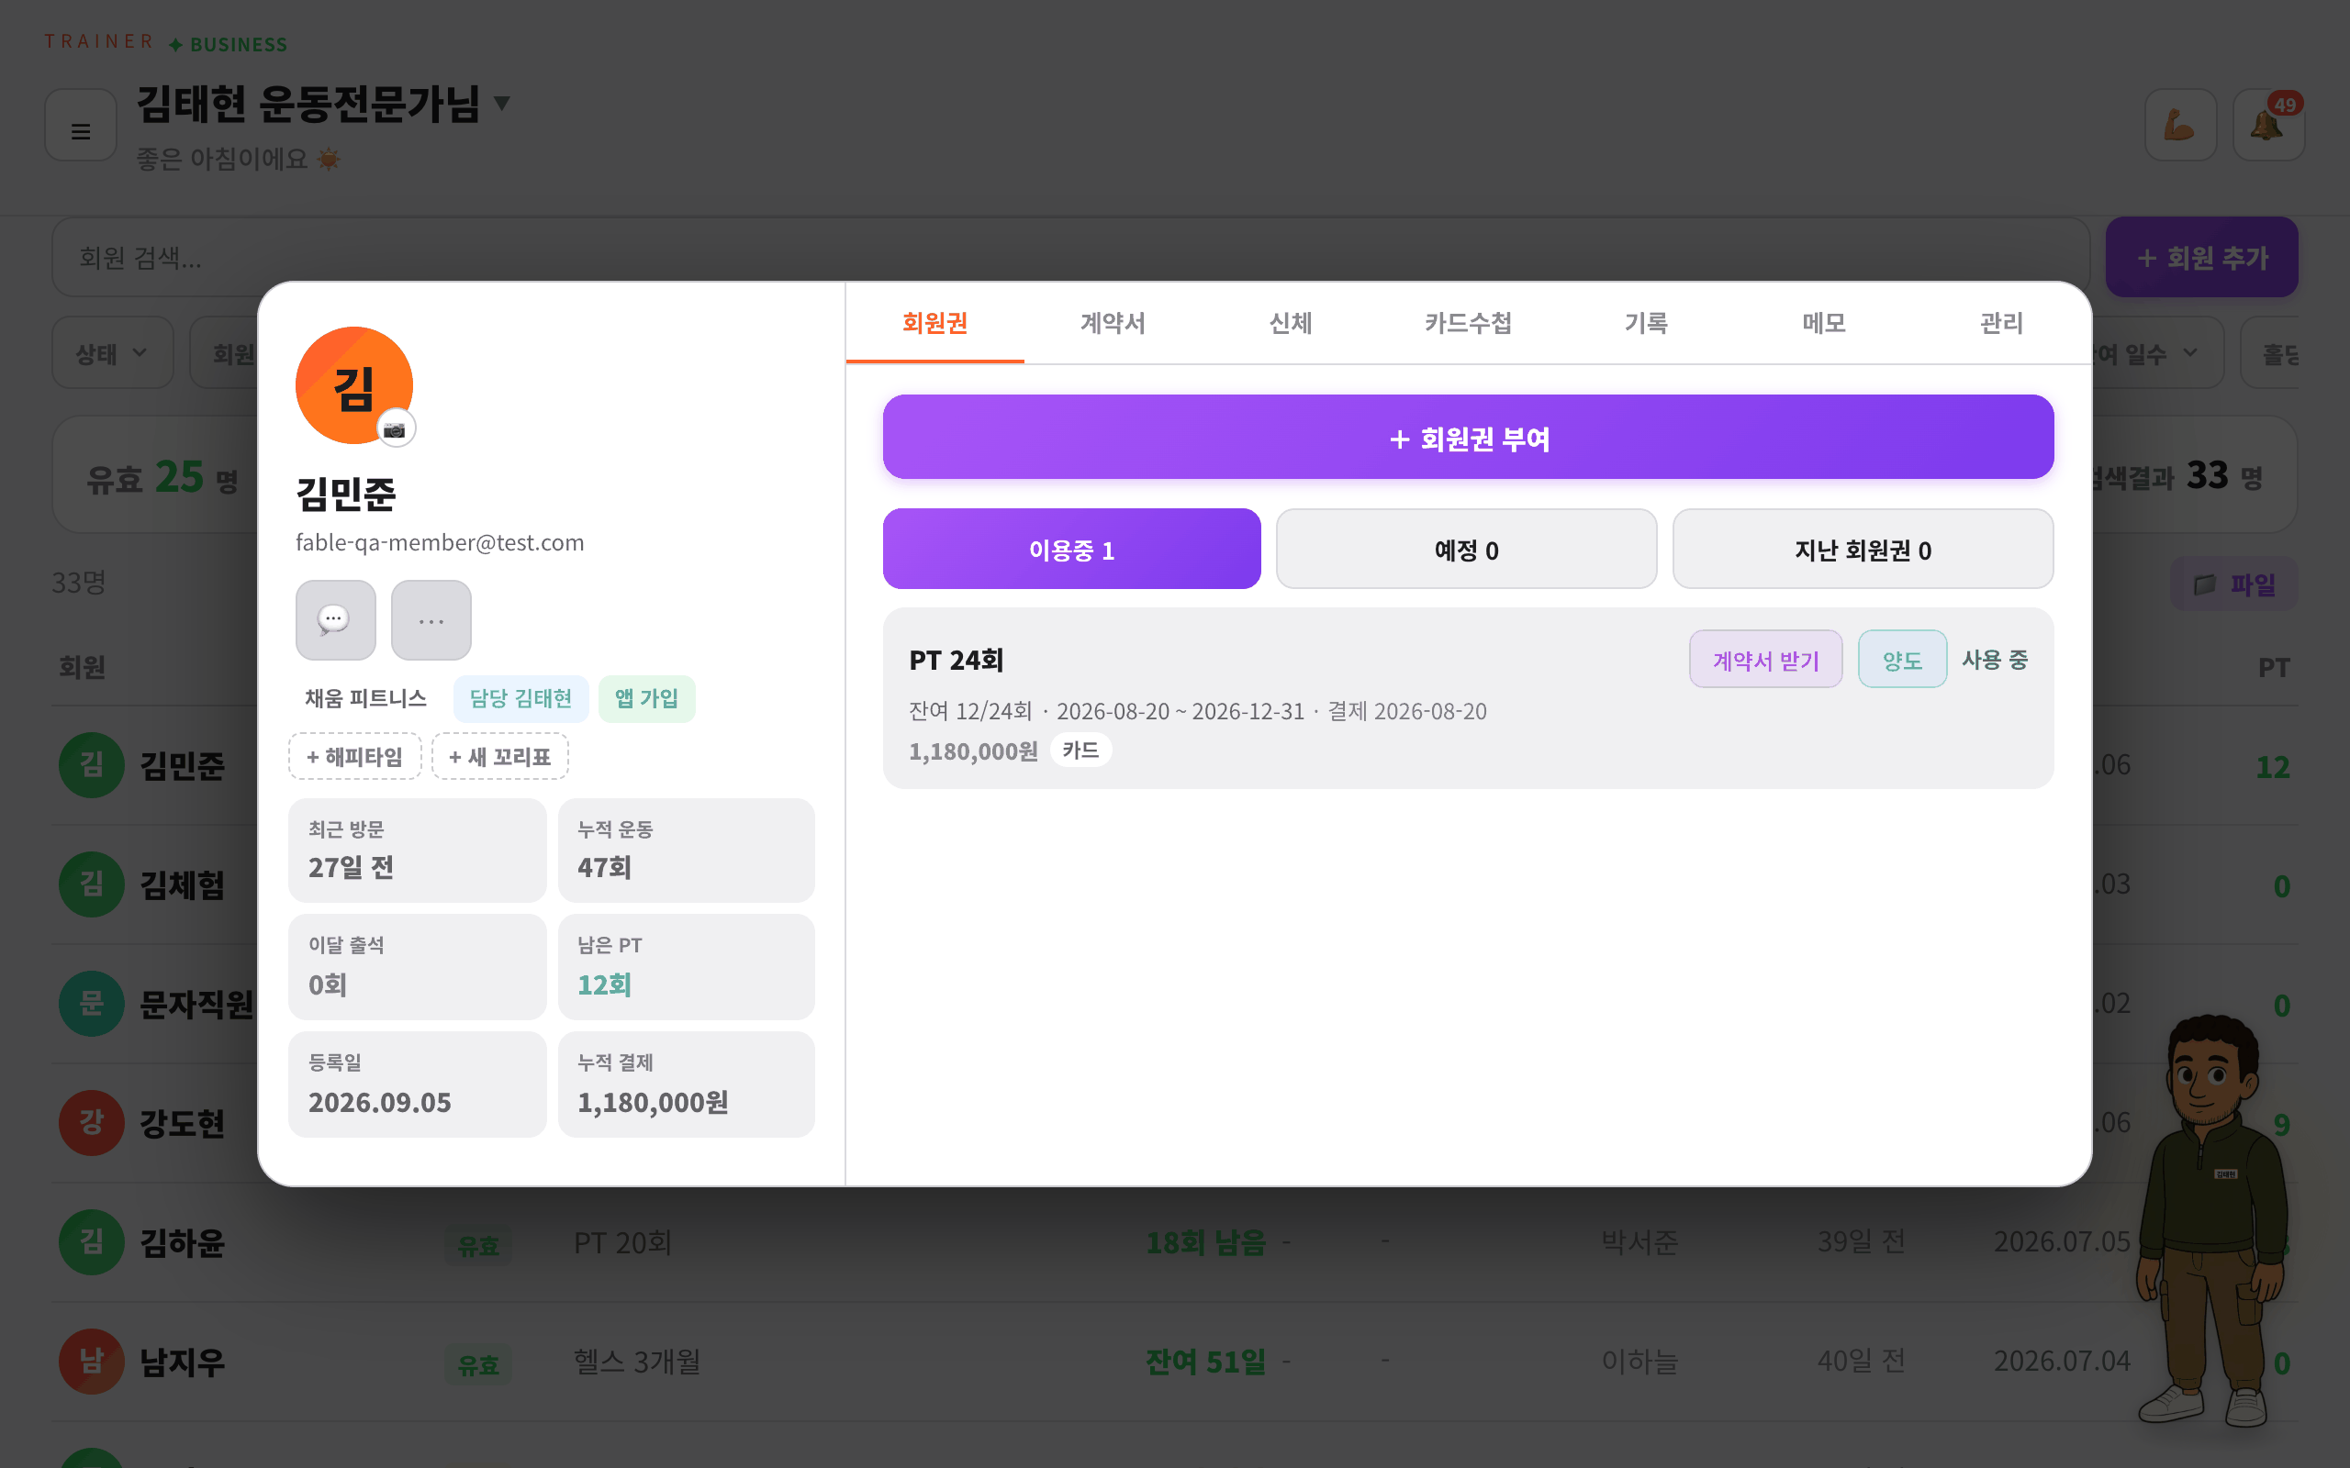2350x1468 pixels.
Task: Click 18회 남음 in 김하윤 row
Action: (1206, 1242)
